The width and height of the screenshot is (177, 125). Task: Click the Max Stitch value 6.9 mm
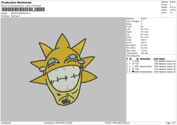point(144,45)
